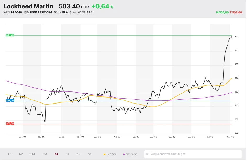Toggle the GD 200 moving average
248x162 pixels.
pyautogui.click(x=130, y=154)
